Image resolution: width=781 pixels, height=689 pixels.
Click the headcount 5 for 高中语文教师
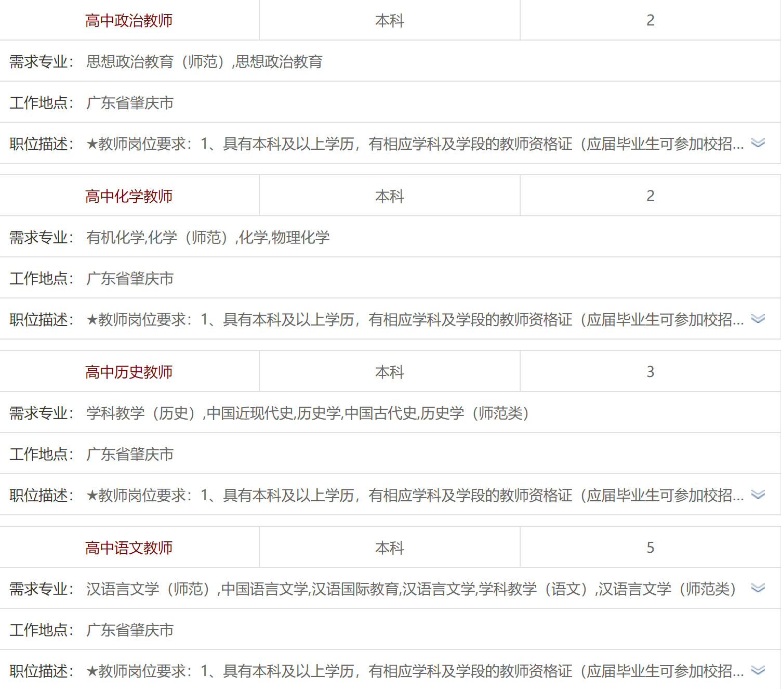pyautogui.click(x=650, y=548)
